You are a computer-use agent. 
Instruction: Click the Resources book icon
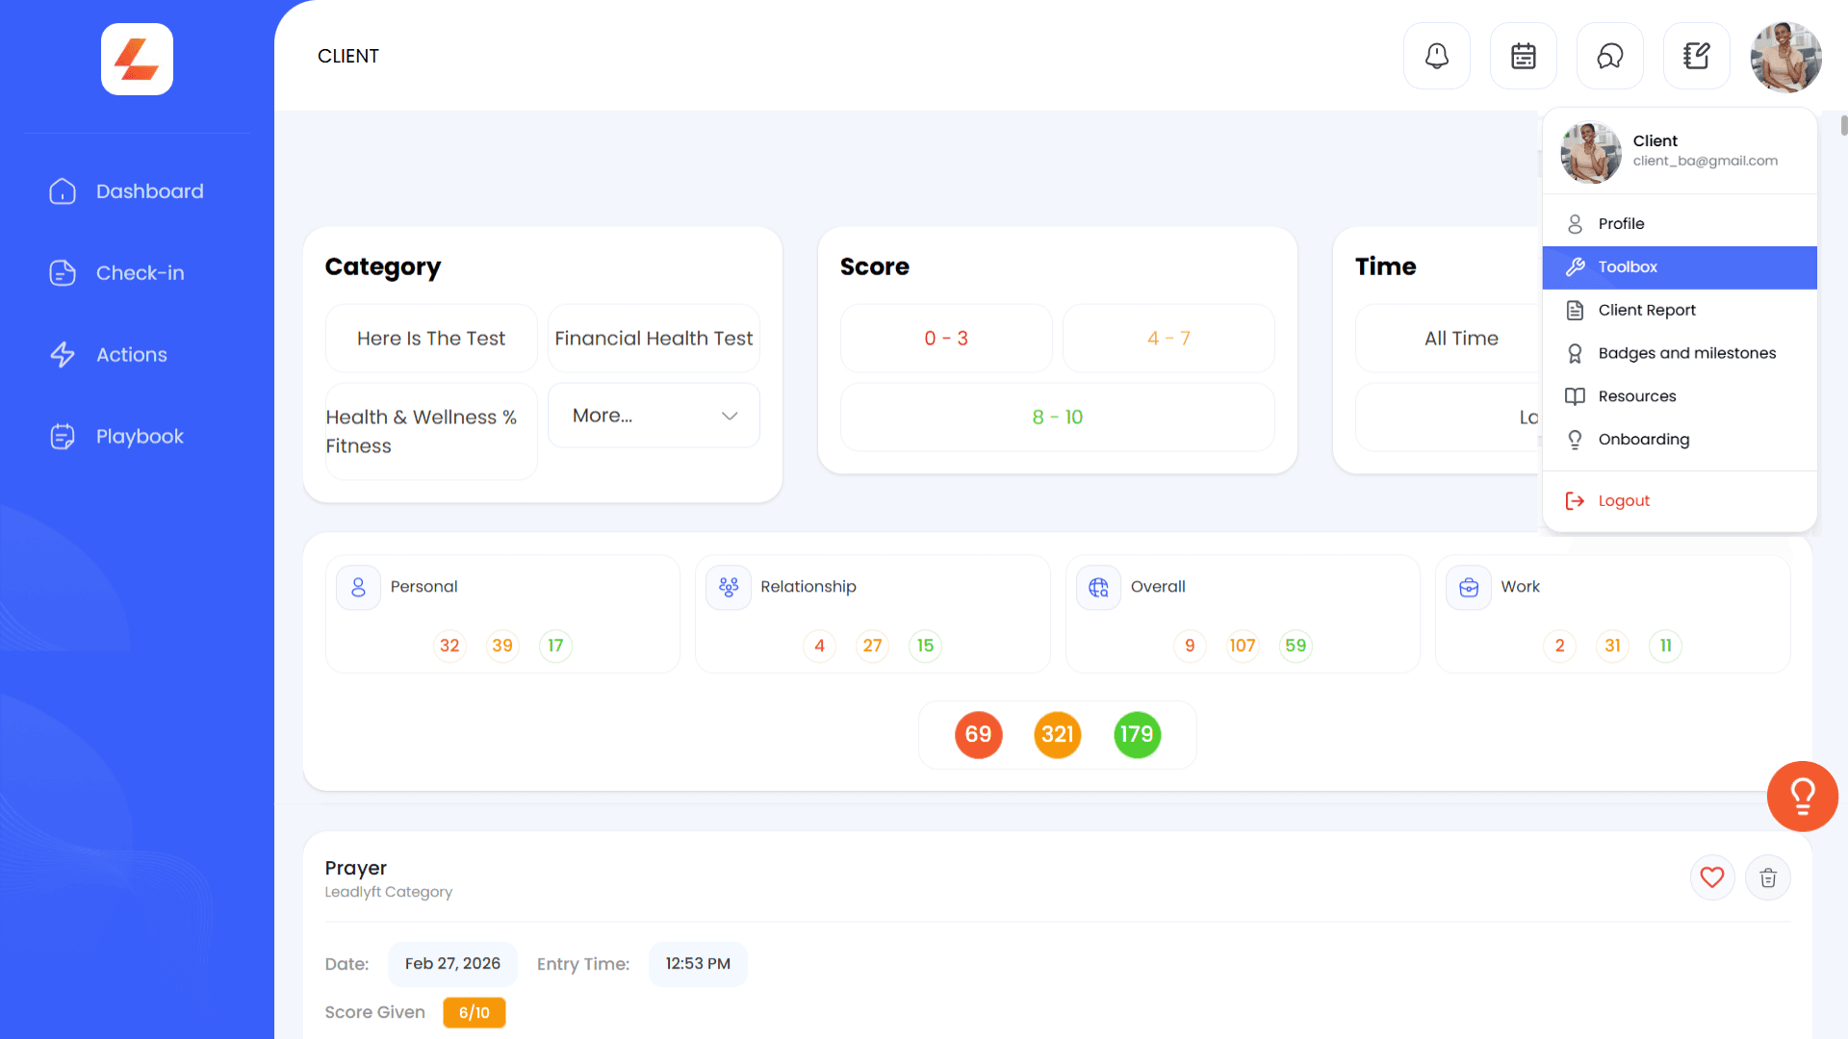1575,396
